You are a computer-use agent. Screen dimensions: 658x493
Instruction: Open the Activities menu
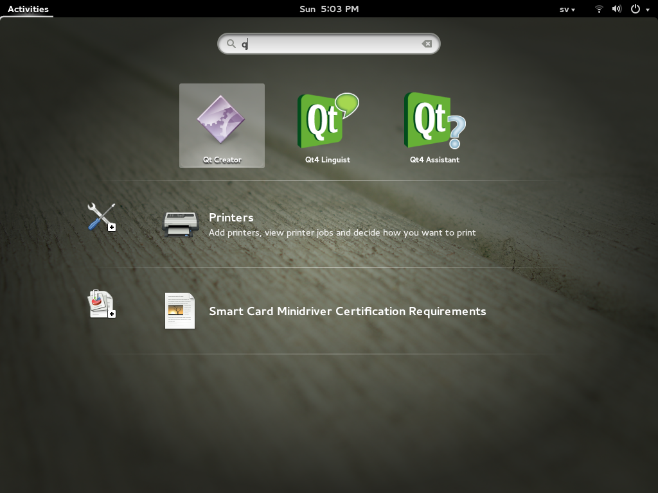[27, 9]
